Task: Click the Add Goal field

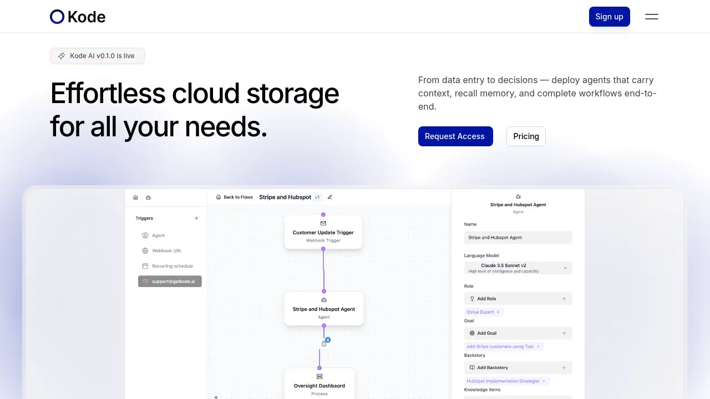Action: point(518,333)
